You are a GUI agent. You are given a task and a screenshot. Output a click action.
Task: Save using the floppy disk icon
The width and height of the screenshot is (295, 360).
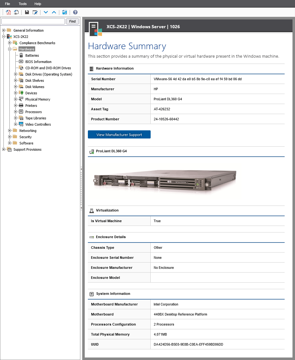27,13
